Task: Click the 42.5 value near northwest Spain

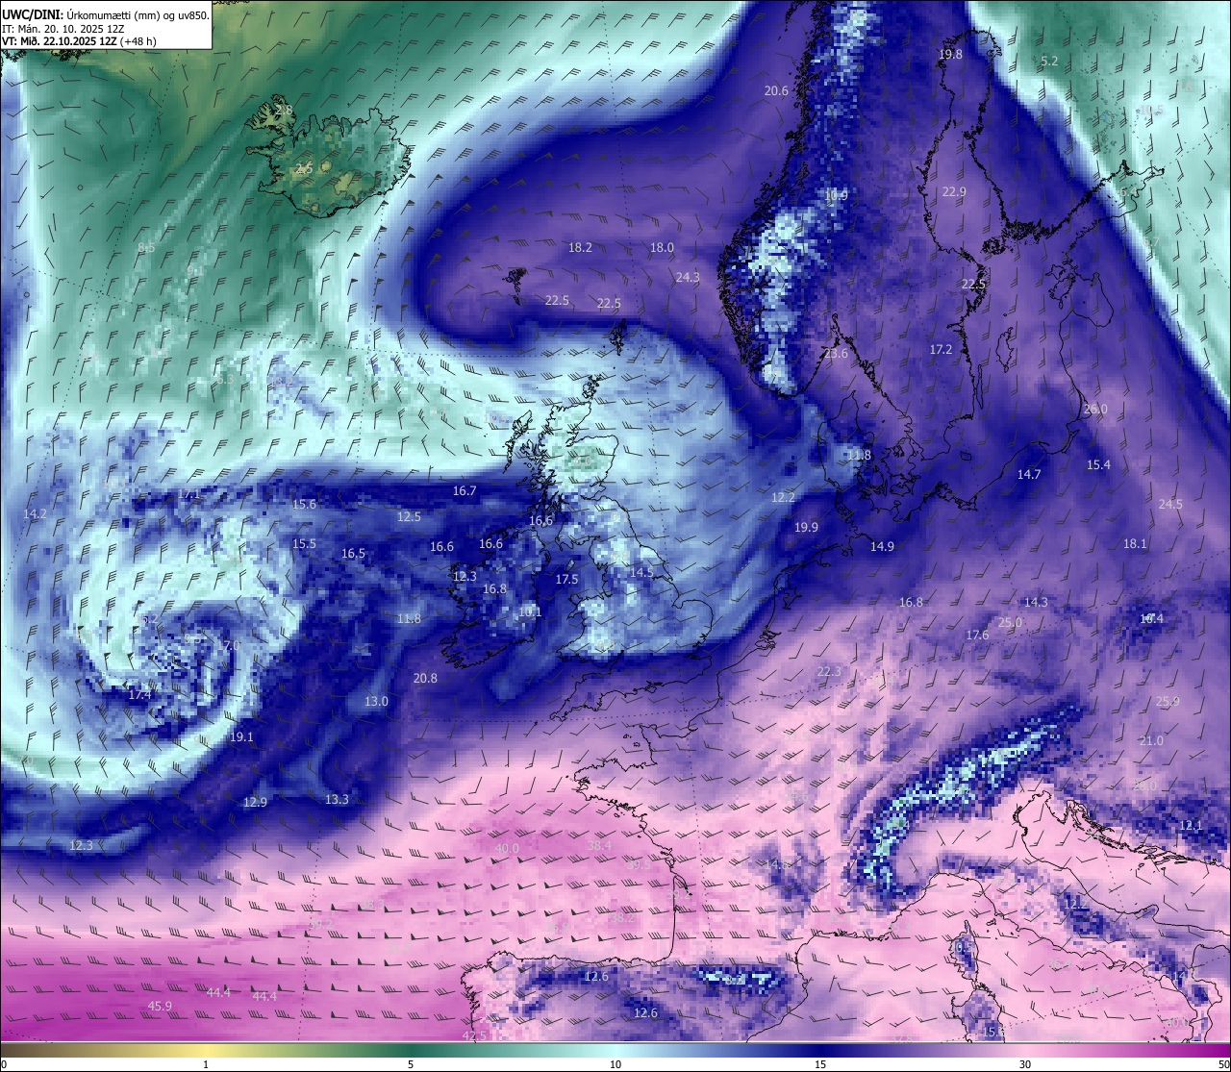Action: pyautogui.click(x=474, y=1035)
